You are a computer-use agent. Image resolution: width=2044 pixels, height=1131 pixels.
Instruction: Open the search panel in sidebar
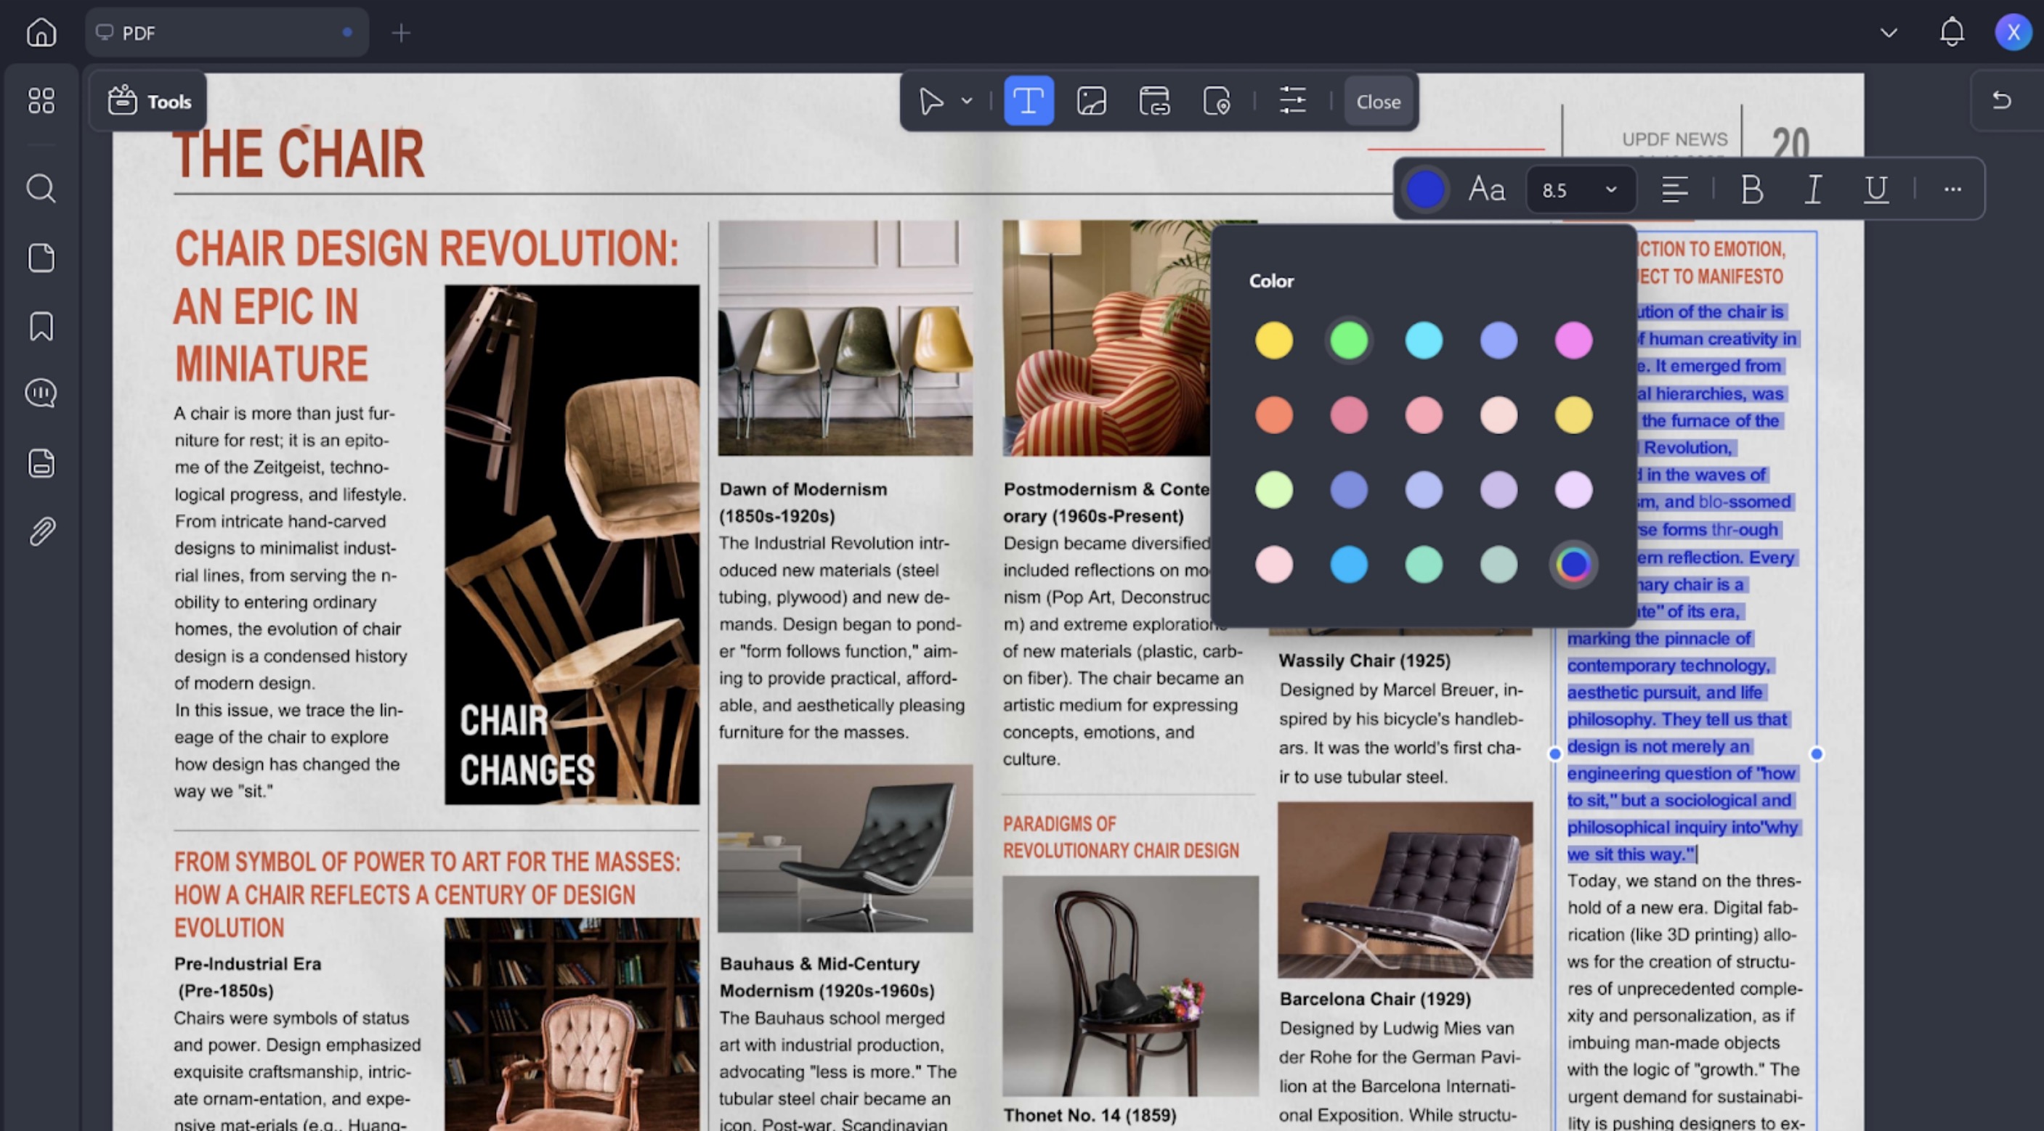(41, 189)
